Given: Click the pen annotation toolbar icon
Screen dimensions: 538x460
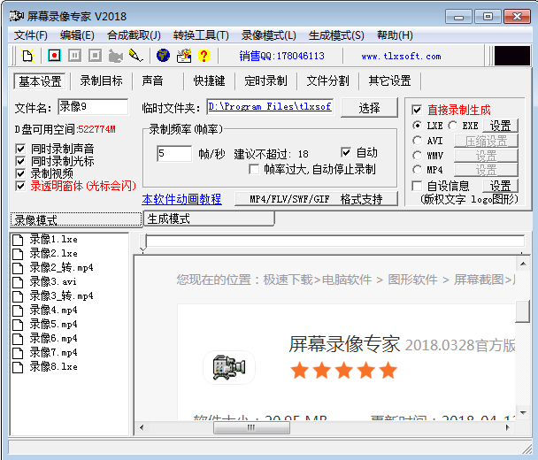Looking at the screenshot, I should click(x=136, y=56).
